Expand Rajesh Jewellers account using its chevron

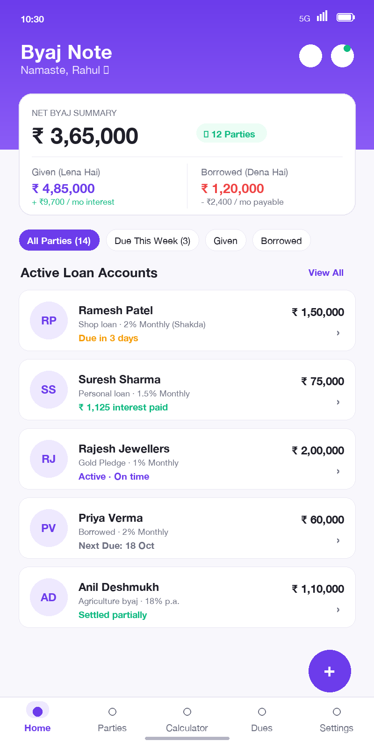coord(338,471)
